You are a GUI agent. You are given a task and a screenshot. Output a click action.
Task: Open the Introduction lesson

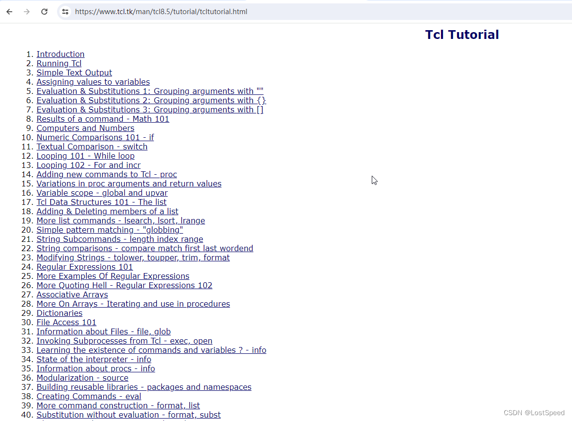pos(60,55)
